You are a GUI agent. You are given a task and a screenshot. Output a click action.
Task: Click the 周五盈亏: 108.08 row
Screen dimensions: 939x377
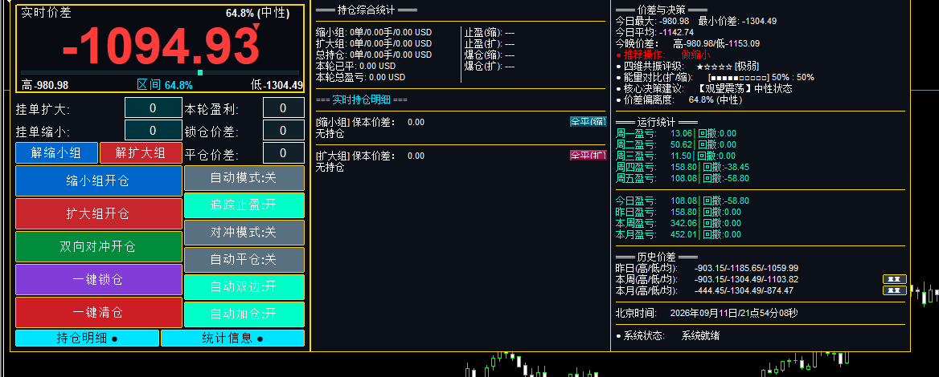tap(683, 178)
